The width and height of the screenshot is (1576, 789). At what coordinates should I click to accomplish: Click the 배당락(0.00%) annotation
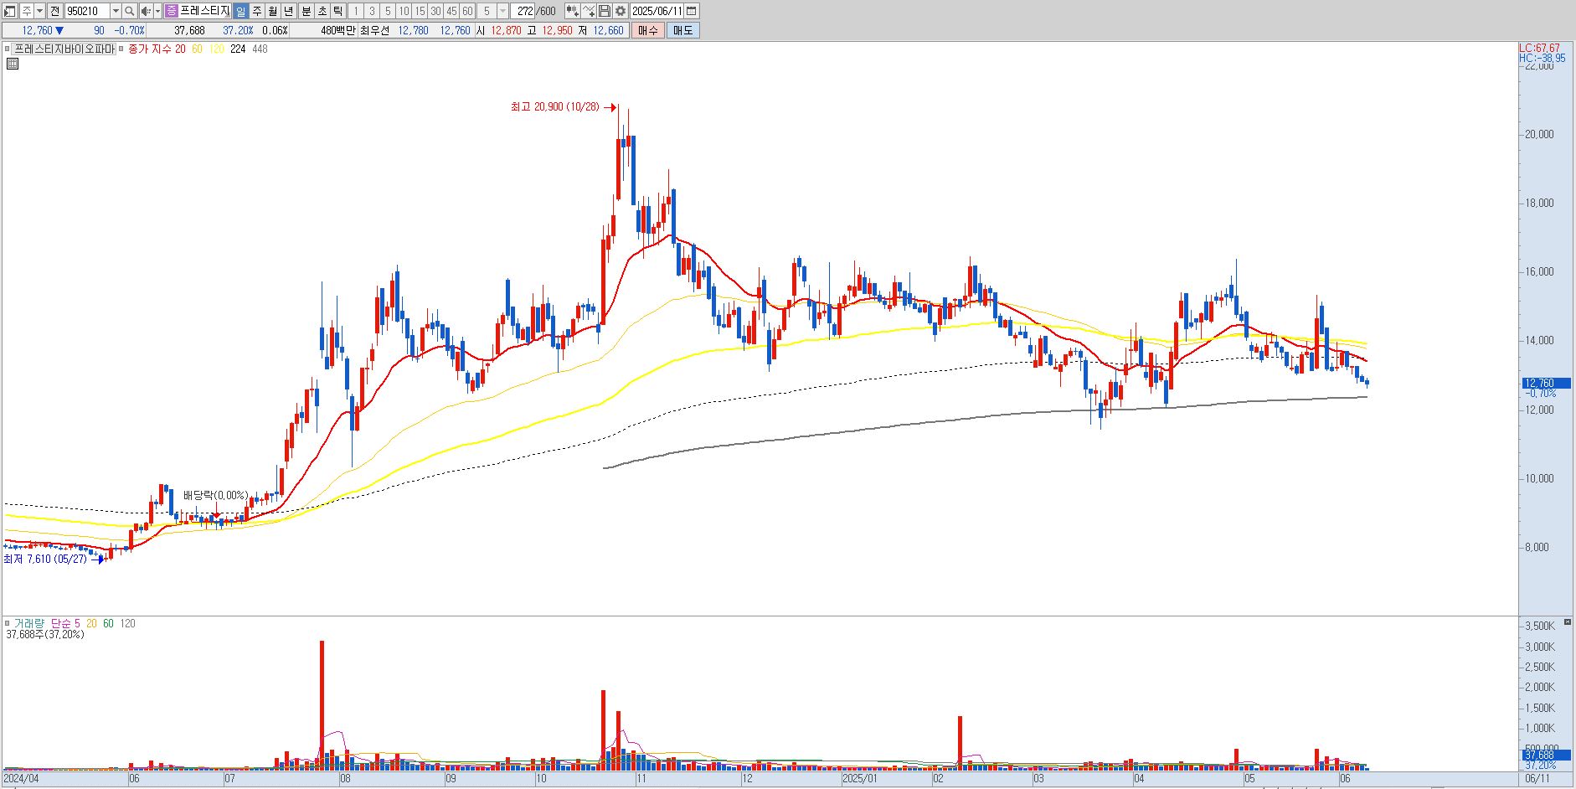click(216, 495)
